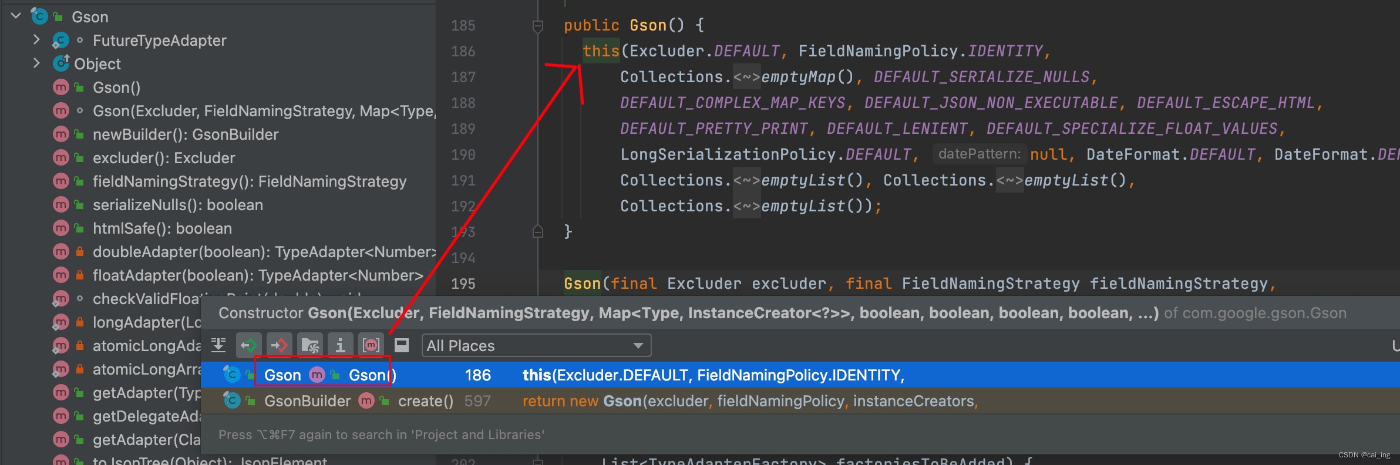Click the method icon beside excluder(): Excluder
Viewport: 1400px width, 465px height.
[x=61, y=158]
